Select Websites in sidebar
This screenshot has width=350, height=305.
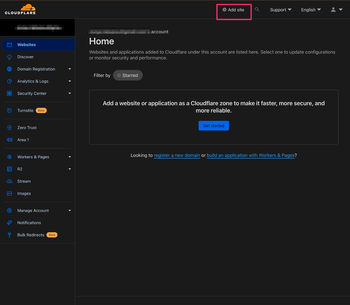38,45
